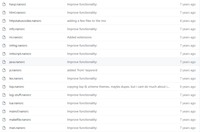Image resolution: width=200 pixels, height=132 pixels.
Task: View the "Added extensions" commit message
Action: (79, 37)
